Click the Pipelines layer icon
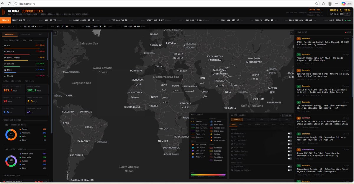Viewport: 354px width, 184px height. pyautogui.click(x=232, y=147)
